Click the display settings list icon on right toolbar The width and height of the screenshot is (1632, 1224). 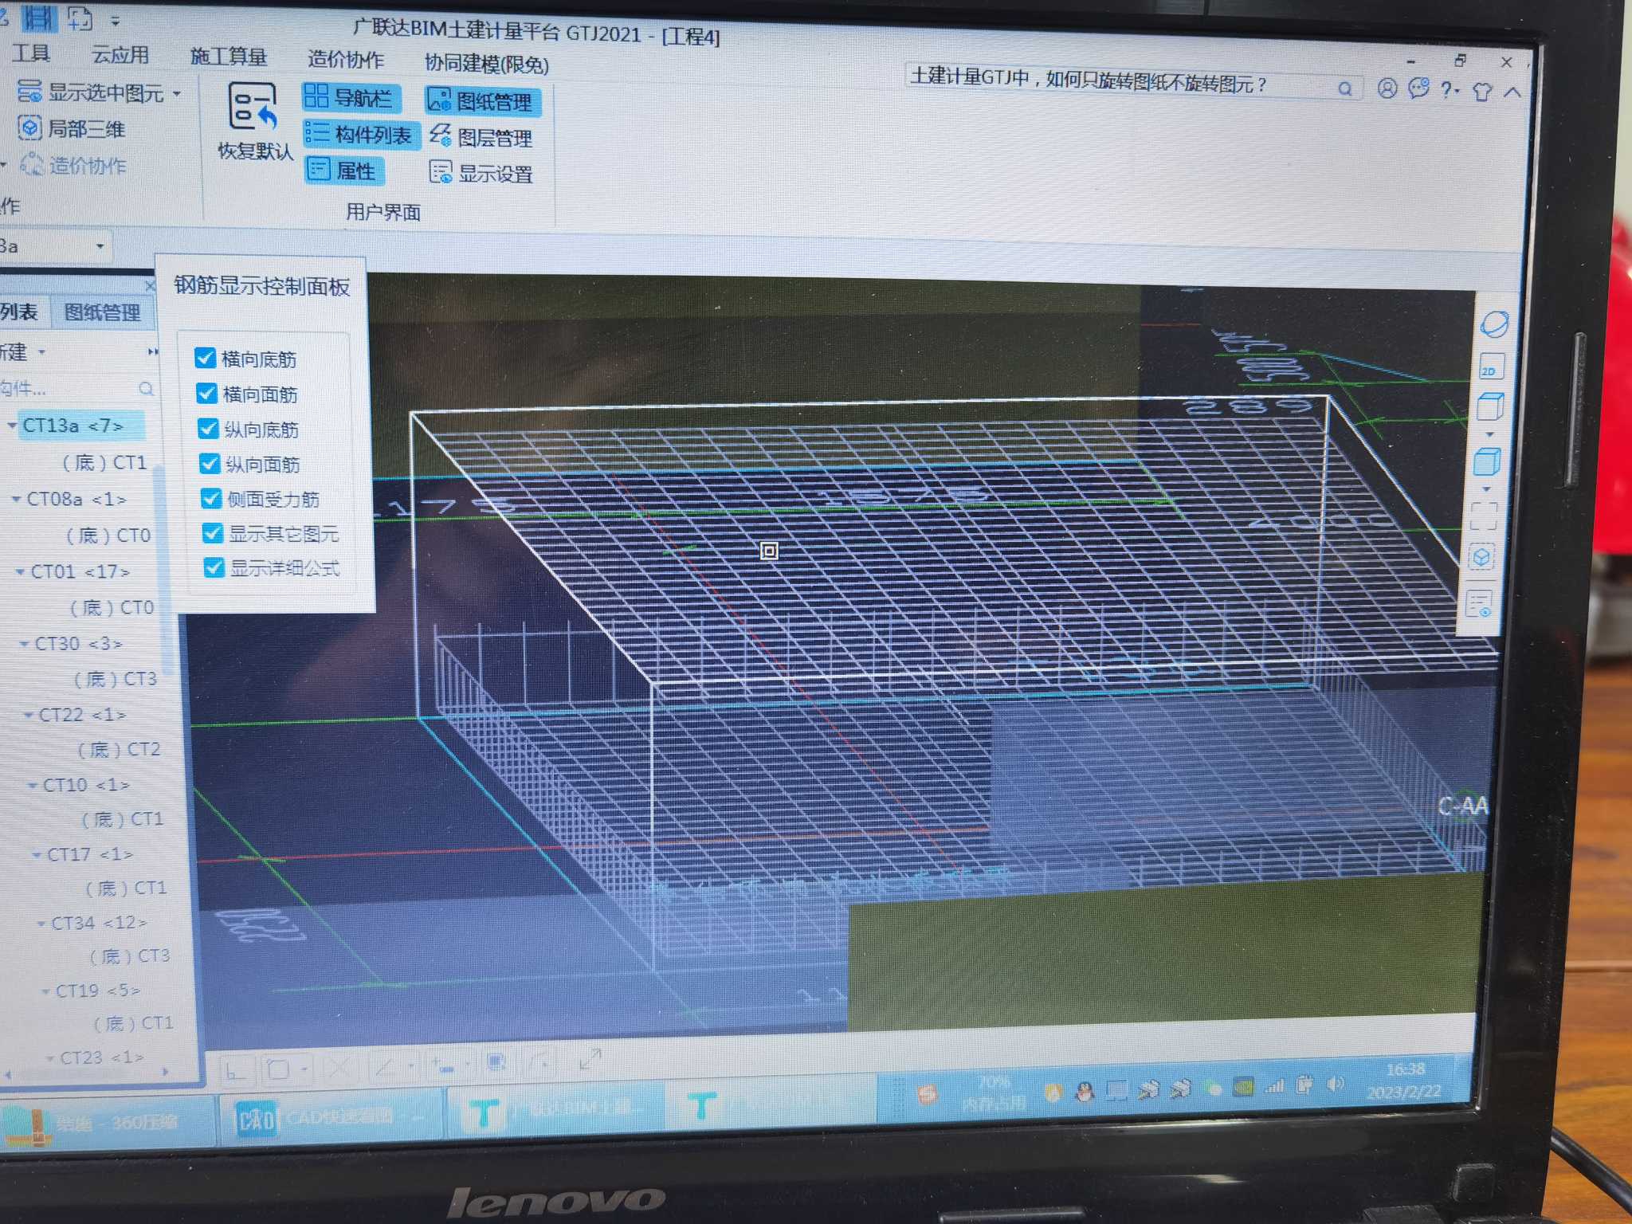1478,603
